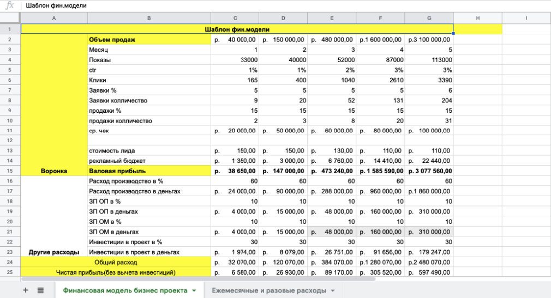Select the Финансовая модель бизнес проекта tab
The image size is (551, 298).
pos(125,290)
